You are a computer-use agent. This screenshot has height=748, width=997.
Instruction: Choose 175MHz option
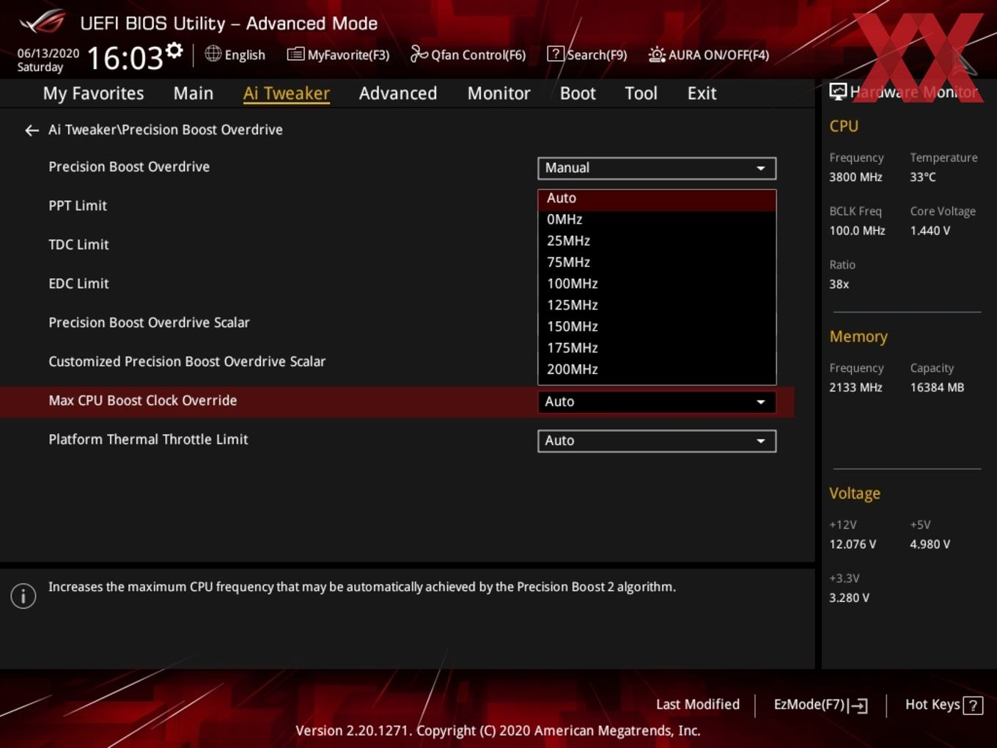(657, 348)
